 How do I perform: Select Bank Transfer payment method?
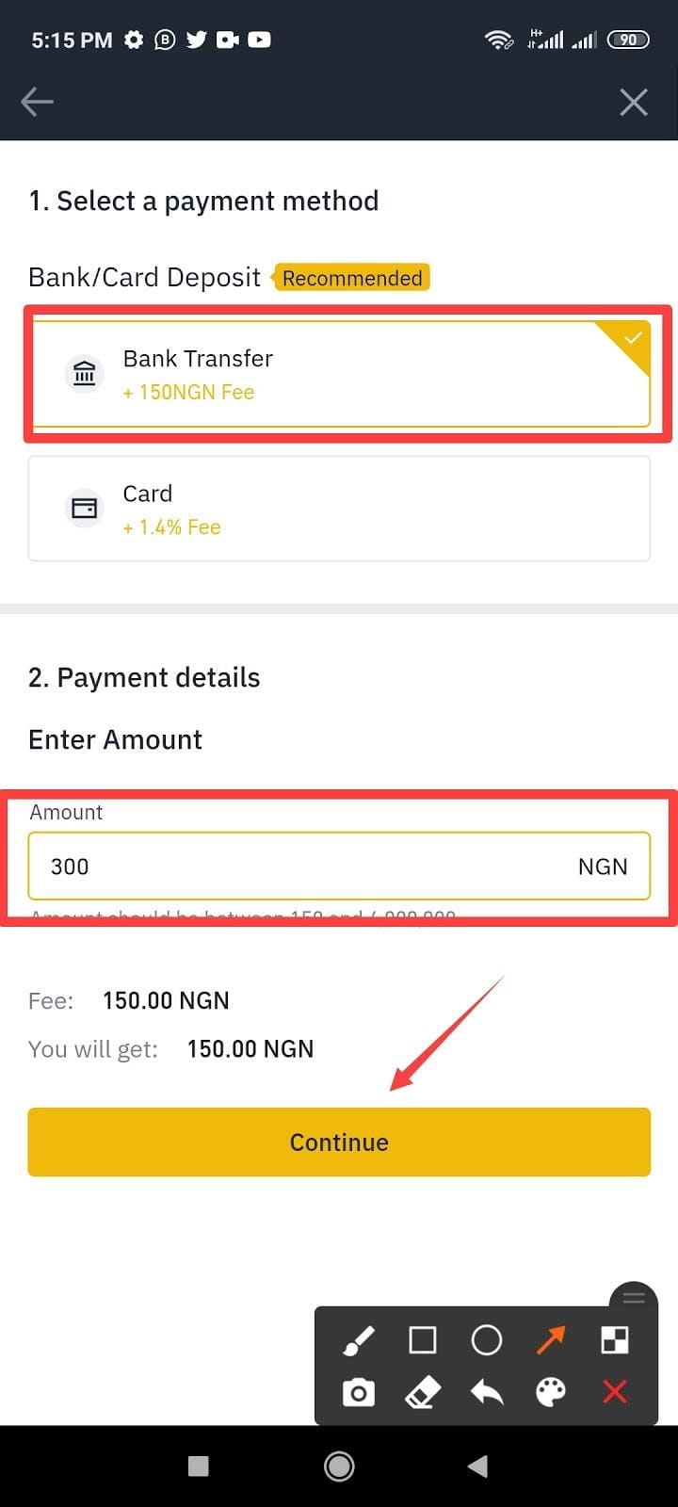coord(339,374)
